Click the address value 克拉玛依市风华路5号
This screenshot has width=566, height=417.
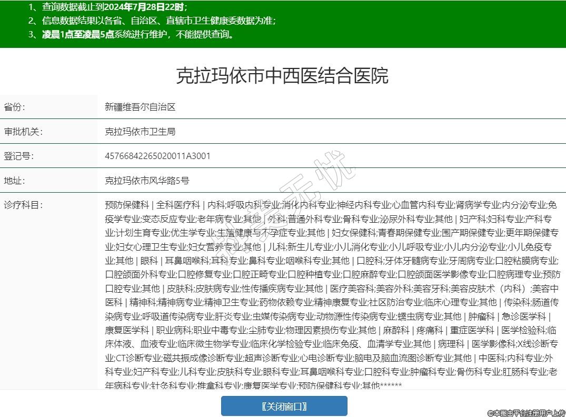click(147, 181)
